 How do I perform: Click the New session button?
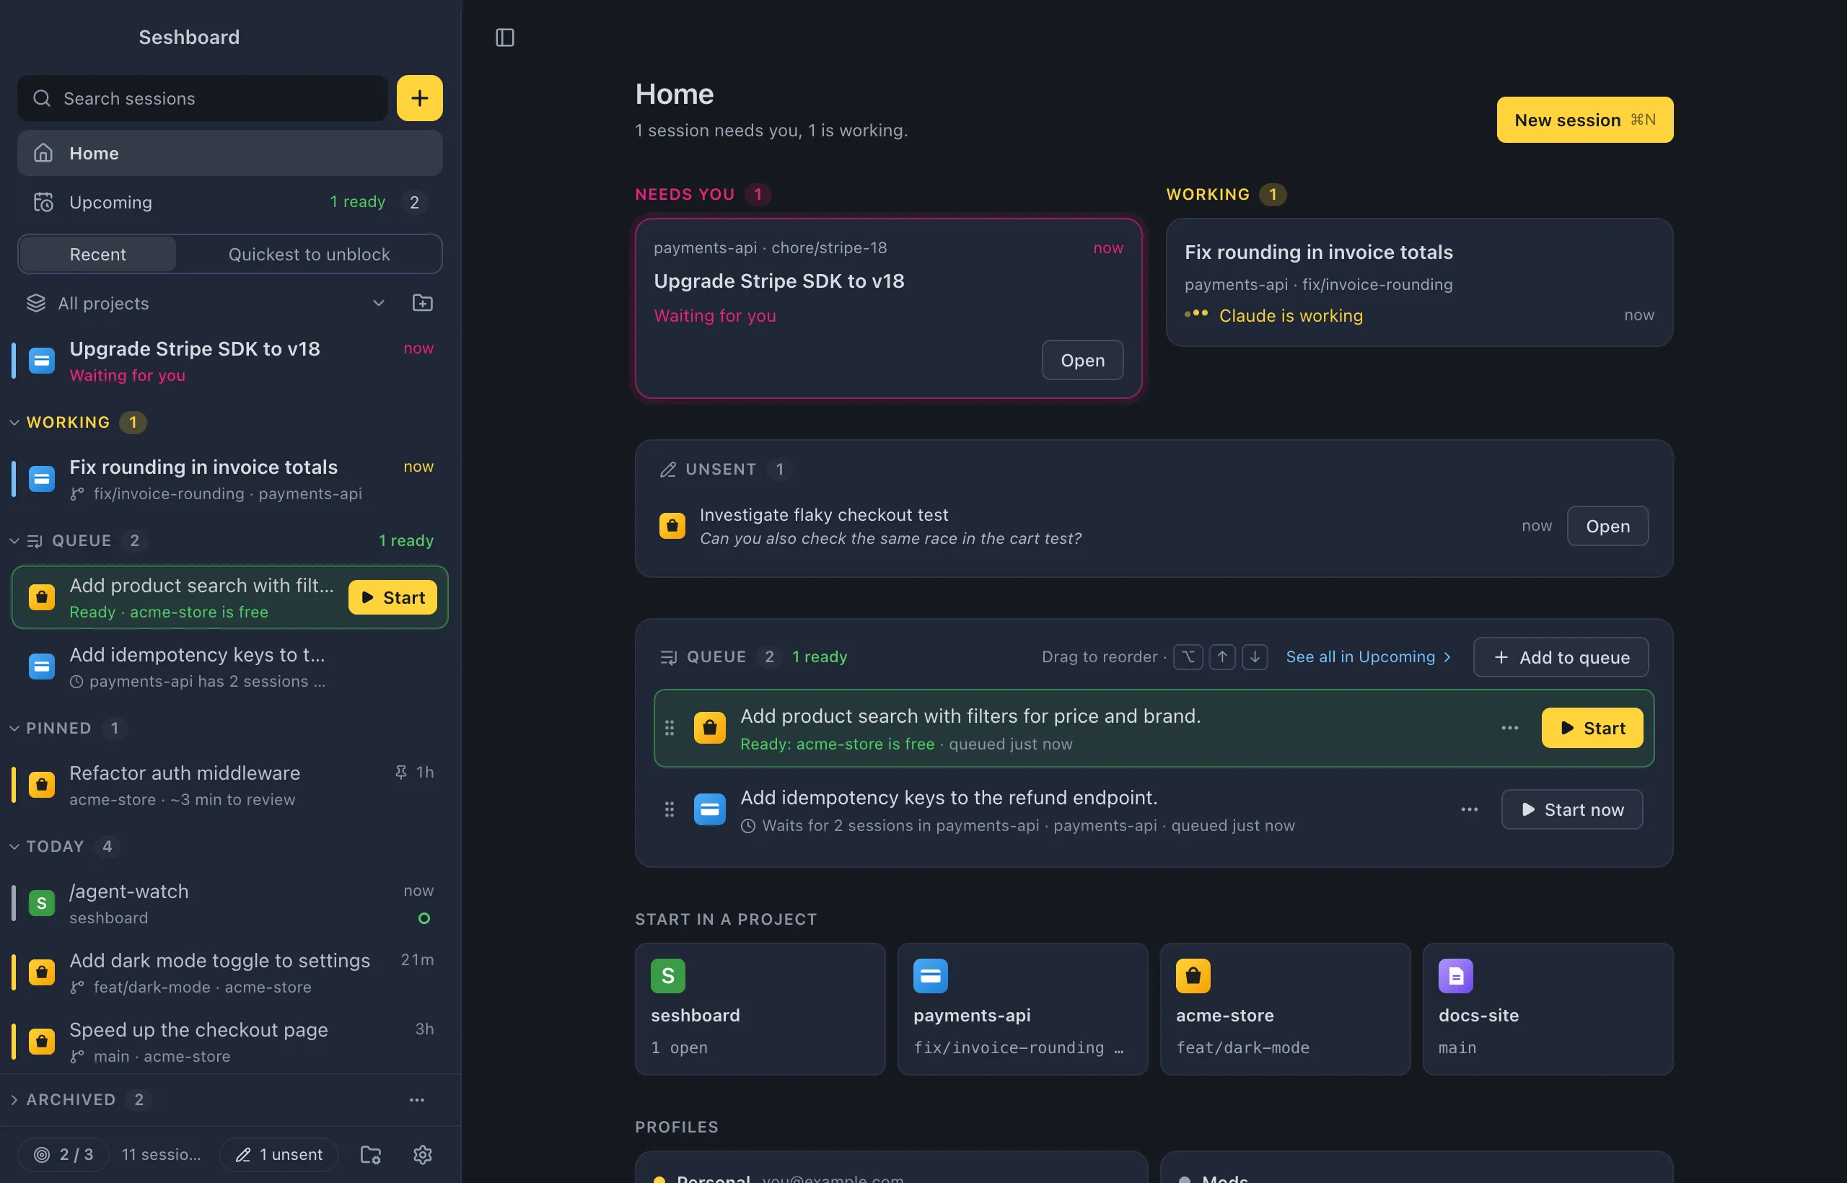tap(1584, 120)
